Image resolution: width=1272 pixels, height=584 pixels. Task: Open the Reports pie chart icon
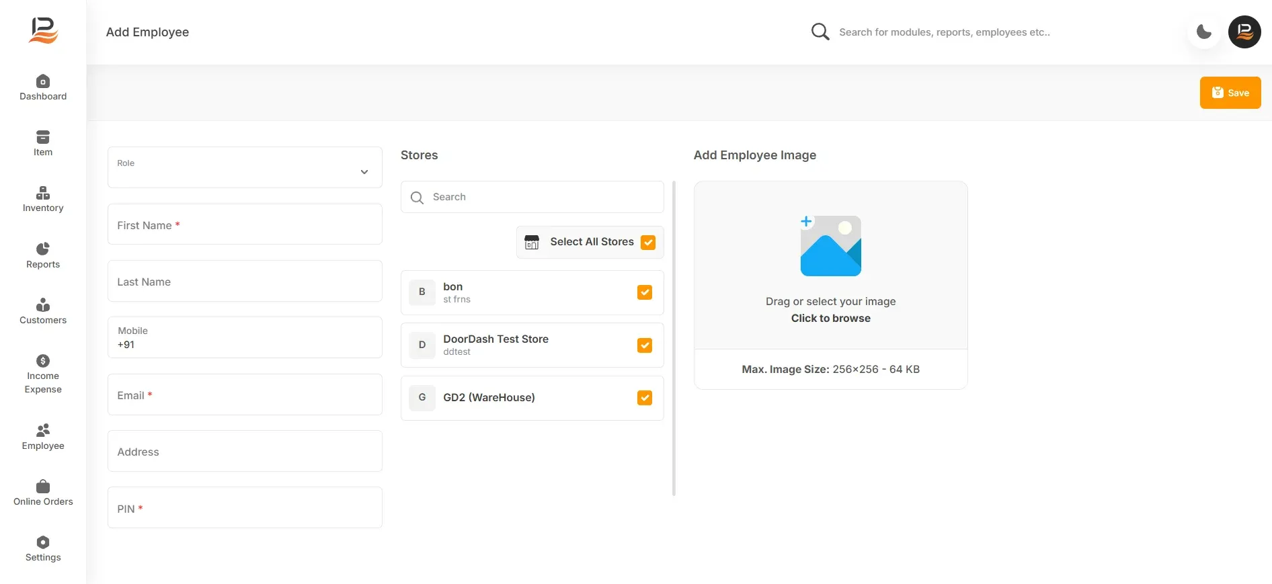[43, 249]
